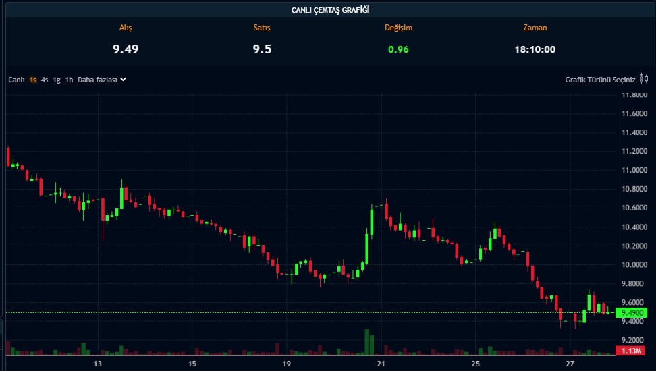Click the Zaman value 18:10:00
Image resolution: width=656 pixels, height=371 pixels.
535,49
